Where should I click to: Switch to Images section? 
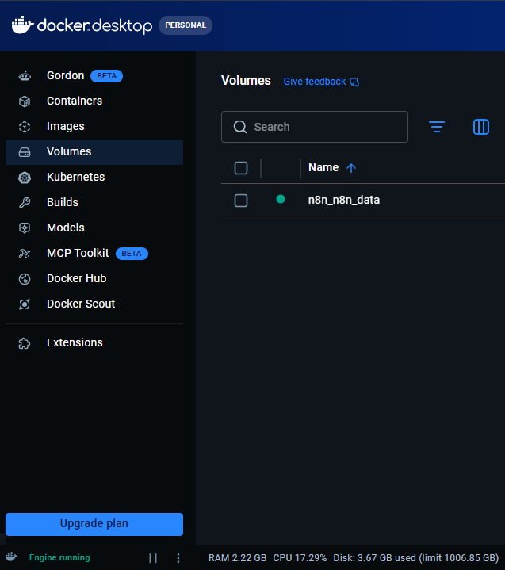[x=94, y=127]
